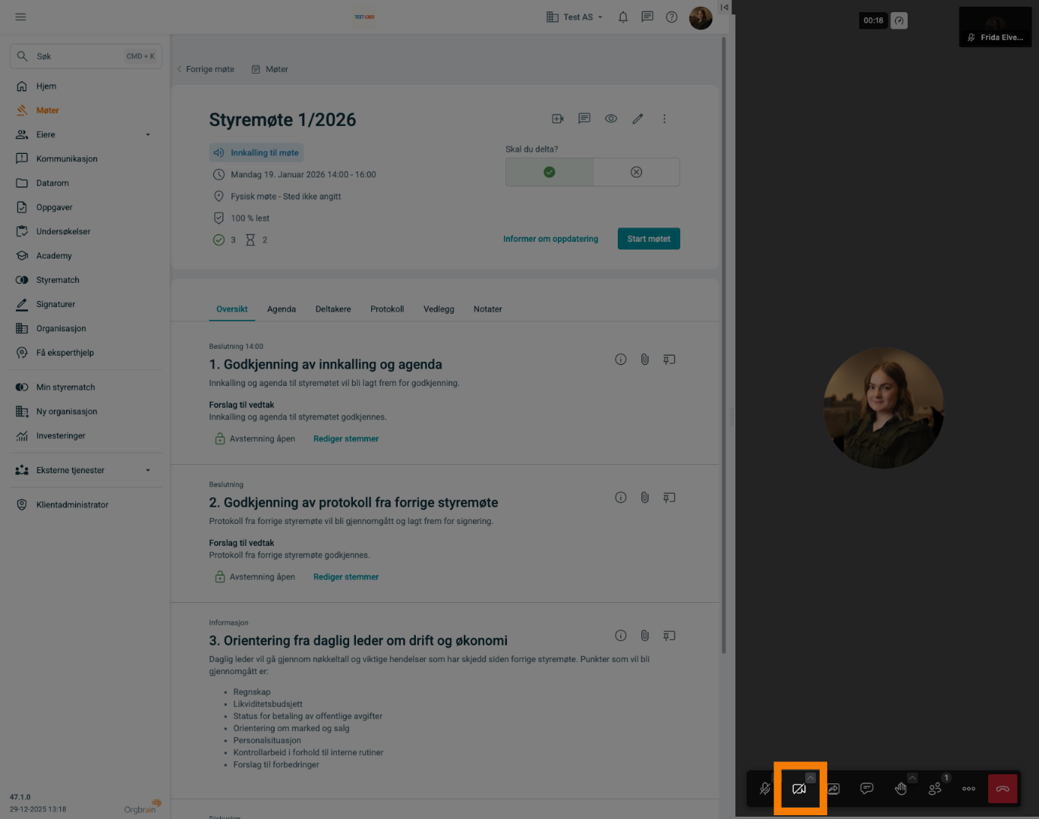Open the three-dot menu in the meeting header
This screenshot has width=1039, height=819.
[x=664, y=119]
